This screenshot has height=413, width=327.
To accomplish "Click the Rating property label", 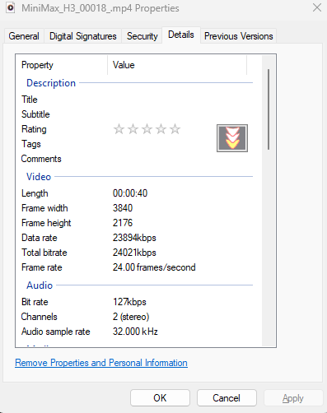I will (34, 129).
